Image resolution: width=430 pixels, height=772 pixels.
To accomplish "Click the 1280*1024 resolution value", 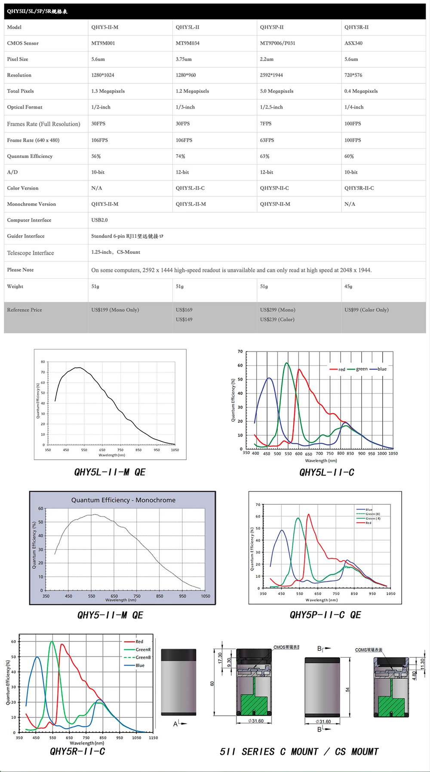I will click(x=103, y=75).
